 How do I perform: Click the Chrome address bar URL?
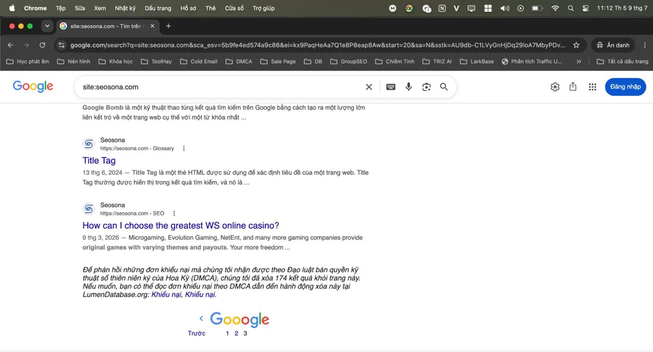317,45
